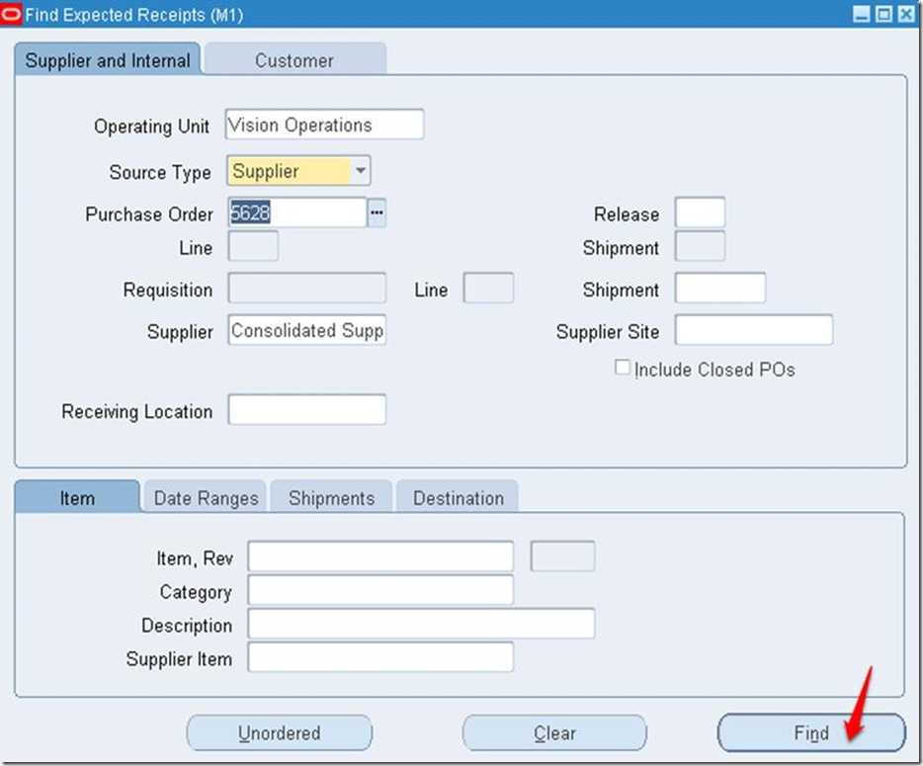Image resolution: width=923 pixels, height=766 pixels.
Task: Click the window title Find Expected Receipts
Action: coord(134,15)
